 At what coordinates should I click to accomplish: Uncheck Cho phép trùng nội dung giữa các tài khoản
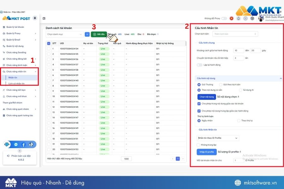tap(199, 104)
